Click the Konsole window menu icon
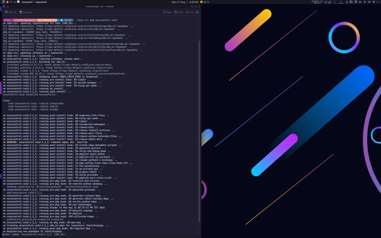Image resolution: width=381 pixels, height=238 pixels. pyautogui.click(x=4, y=6)
